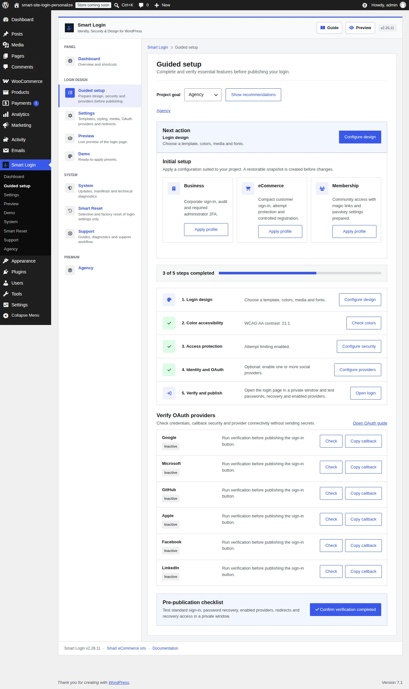Click the steps completed progress bar
The height and width of the screenshot is (689, 409).
click(300, 273)
